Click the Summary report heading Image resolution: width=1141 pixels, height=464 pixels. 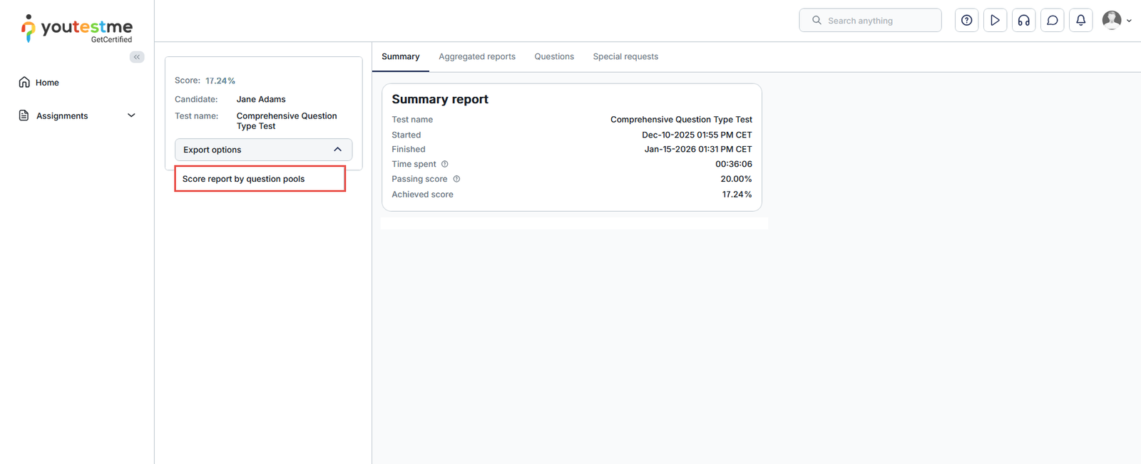(x=440, y=99)
